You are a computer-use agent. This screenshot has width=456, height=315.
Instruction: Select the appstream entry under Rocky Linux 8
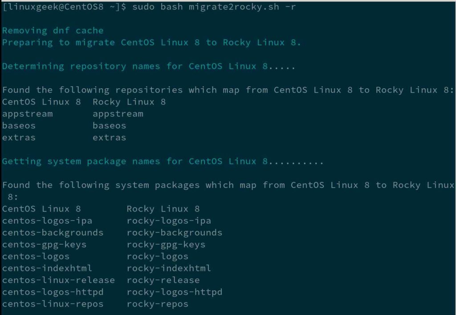click(118, 114)
